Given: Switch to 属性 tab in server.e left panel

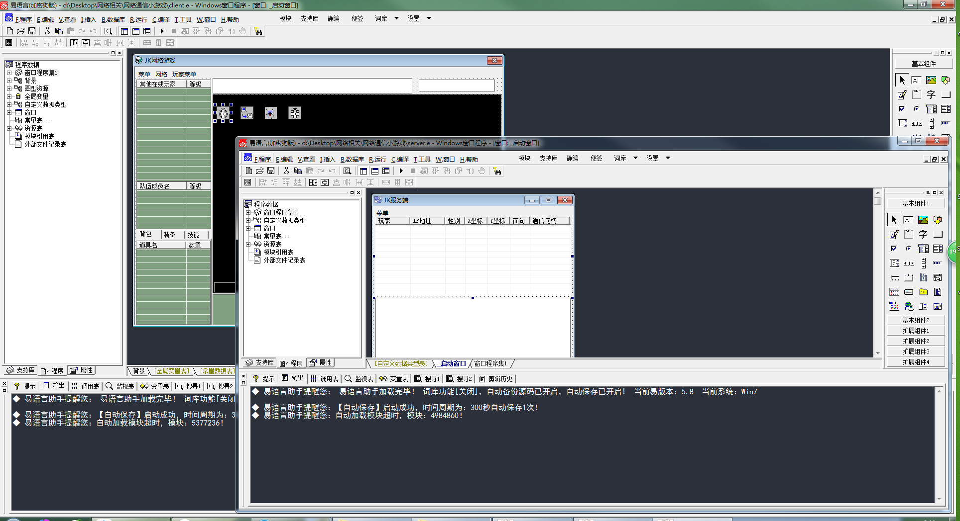Looking at the screenshot, I should 321,363.
